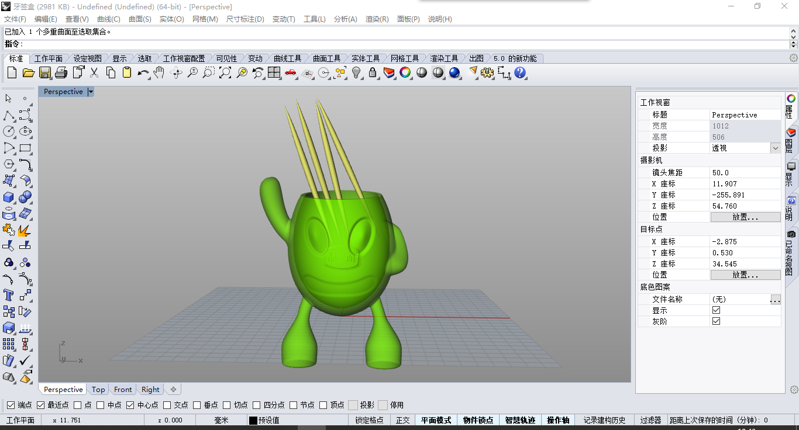This screenshot has width=799, height=430.
Task: Switch to the 网格工具 toolbar tab
Action: tap(405, 58)
